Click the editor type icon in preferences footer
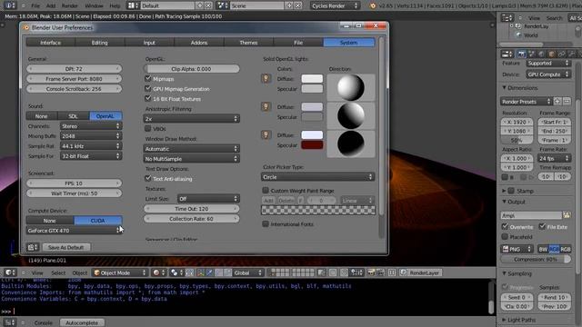582x327 pixels. tap(33, 247)
